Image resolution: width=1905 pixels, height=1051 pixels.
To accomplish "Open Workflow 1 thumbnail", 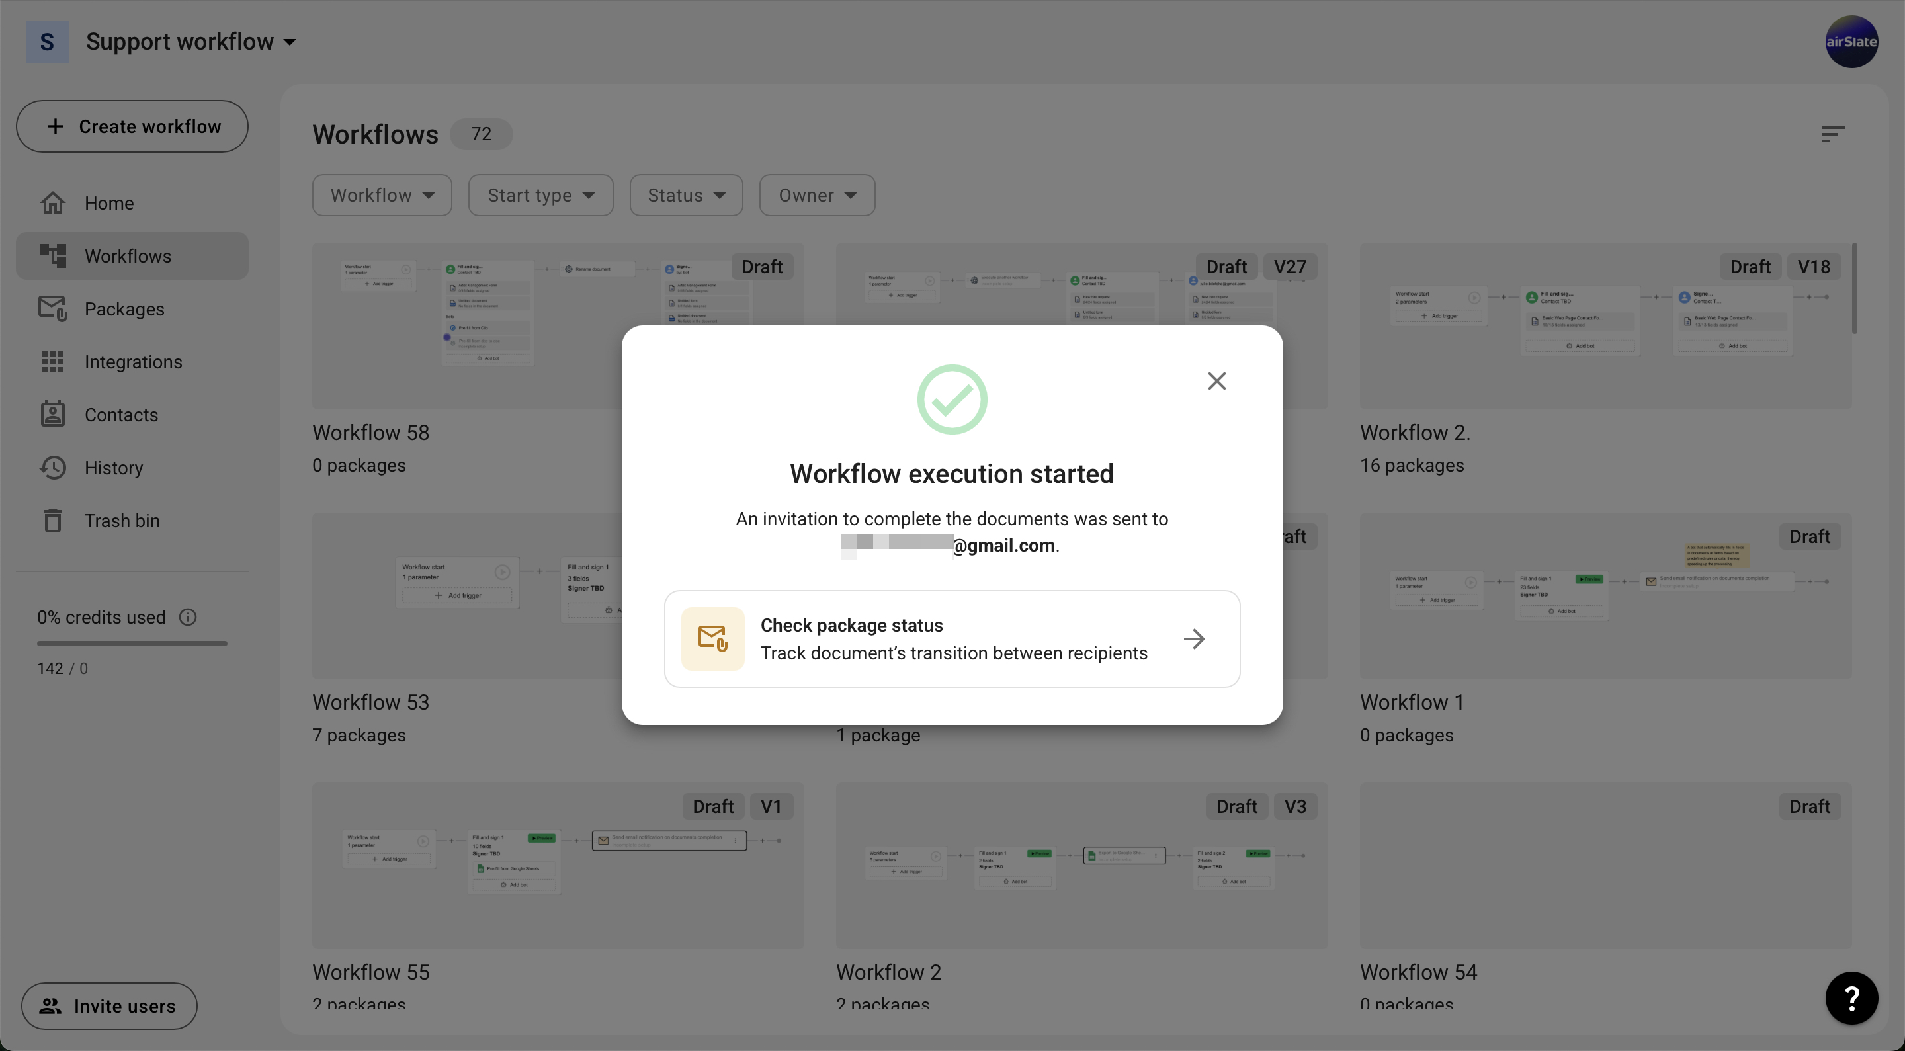I will (1605, 595).
